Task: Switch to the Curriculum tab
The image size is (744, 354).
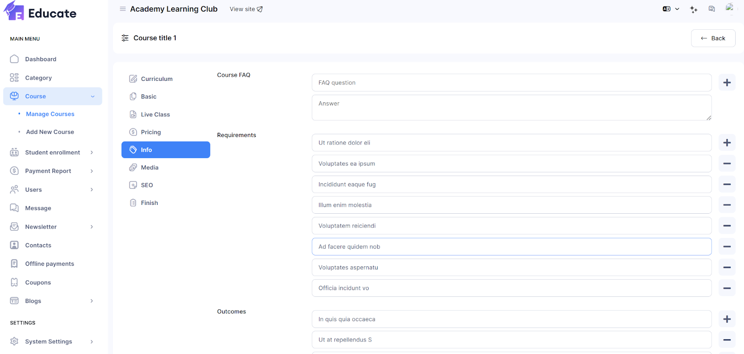Action: (157, 79)
